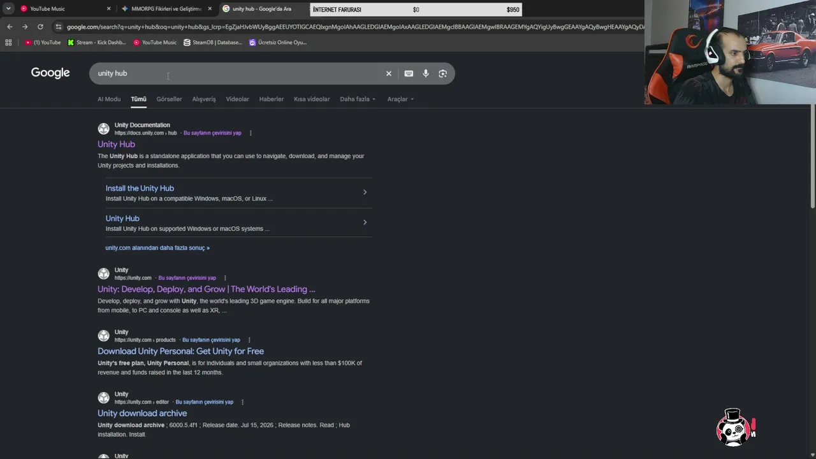Click the streamer webcam overlay
The height and width of the screenshot is (459, 816).
(730, 52)
